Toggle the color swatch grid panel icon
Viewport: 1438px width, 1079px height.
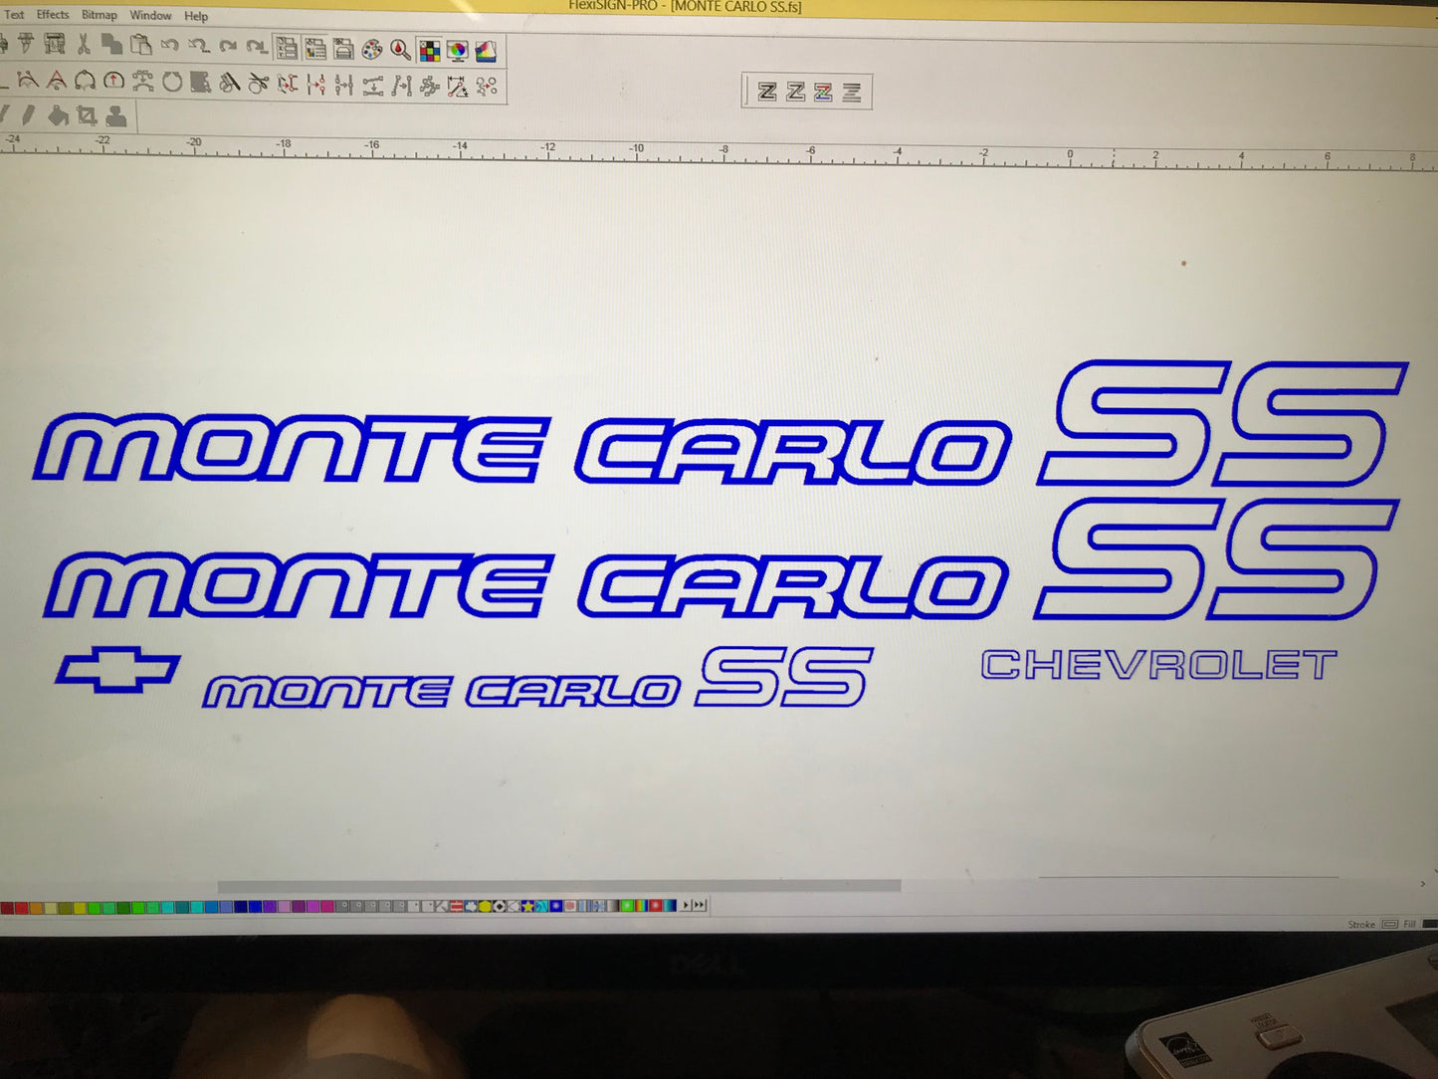tap(429, 51)
